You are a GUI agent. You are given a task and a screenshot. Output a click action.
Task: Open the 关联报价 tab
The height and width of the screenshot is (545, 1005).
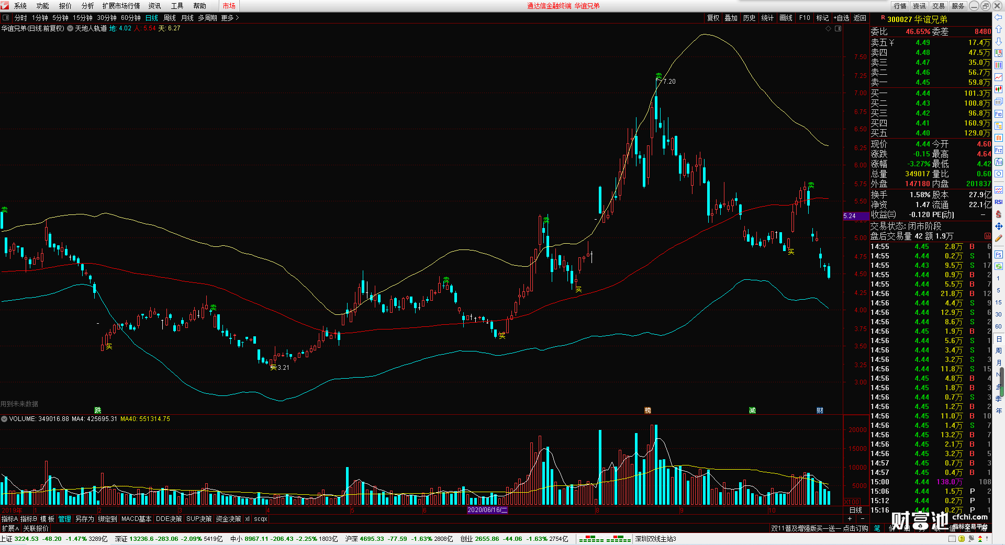coord(36,528)
